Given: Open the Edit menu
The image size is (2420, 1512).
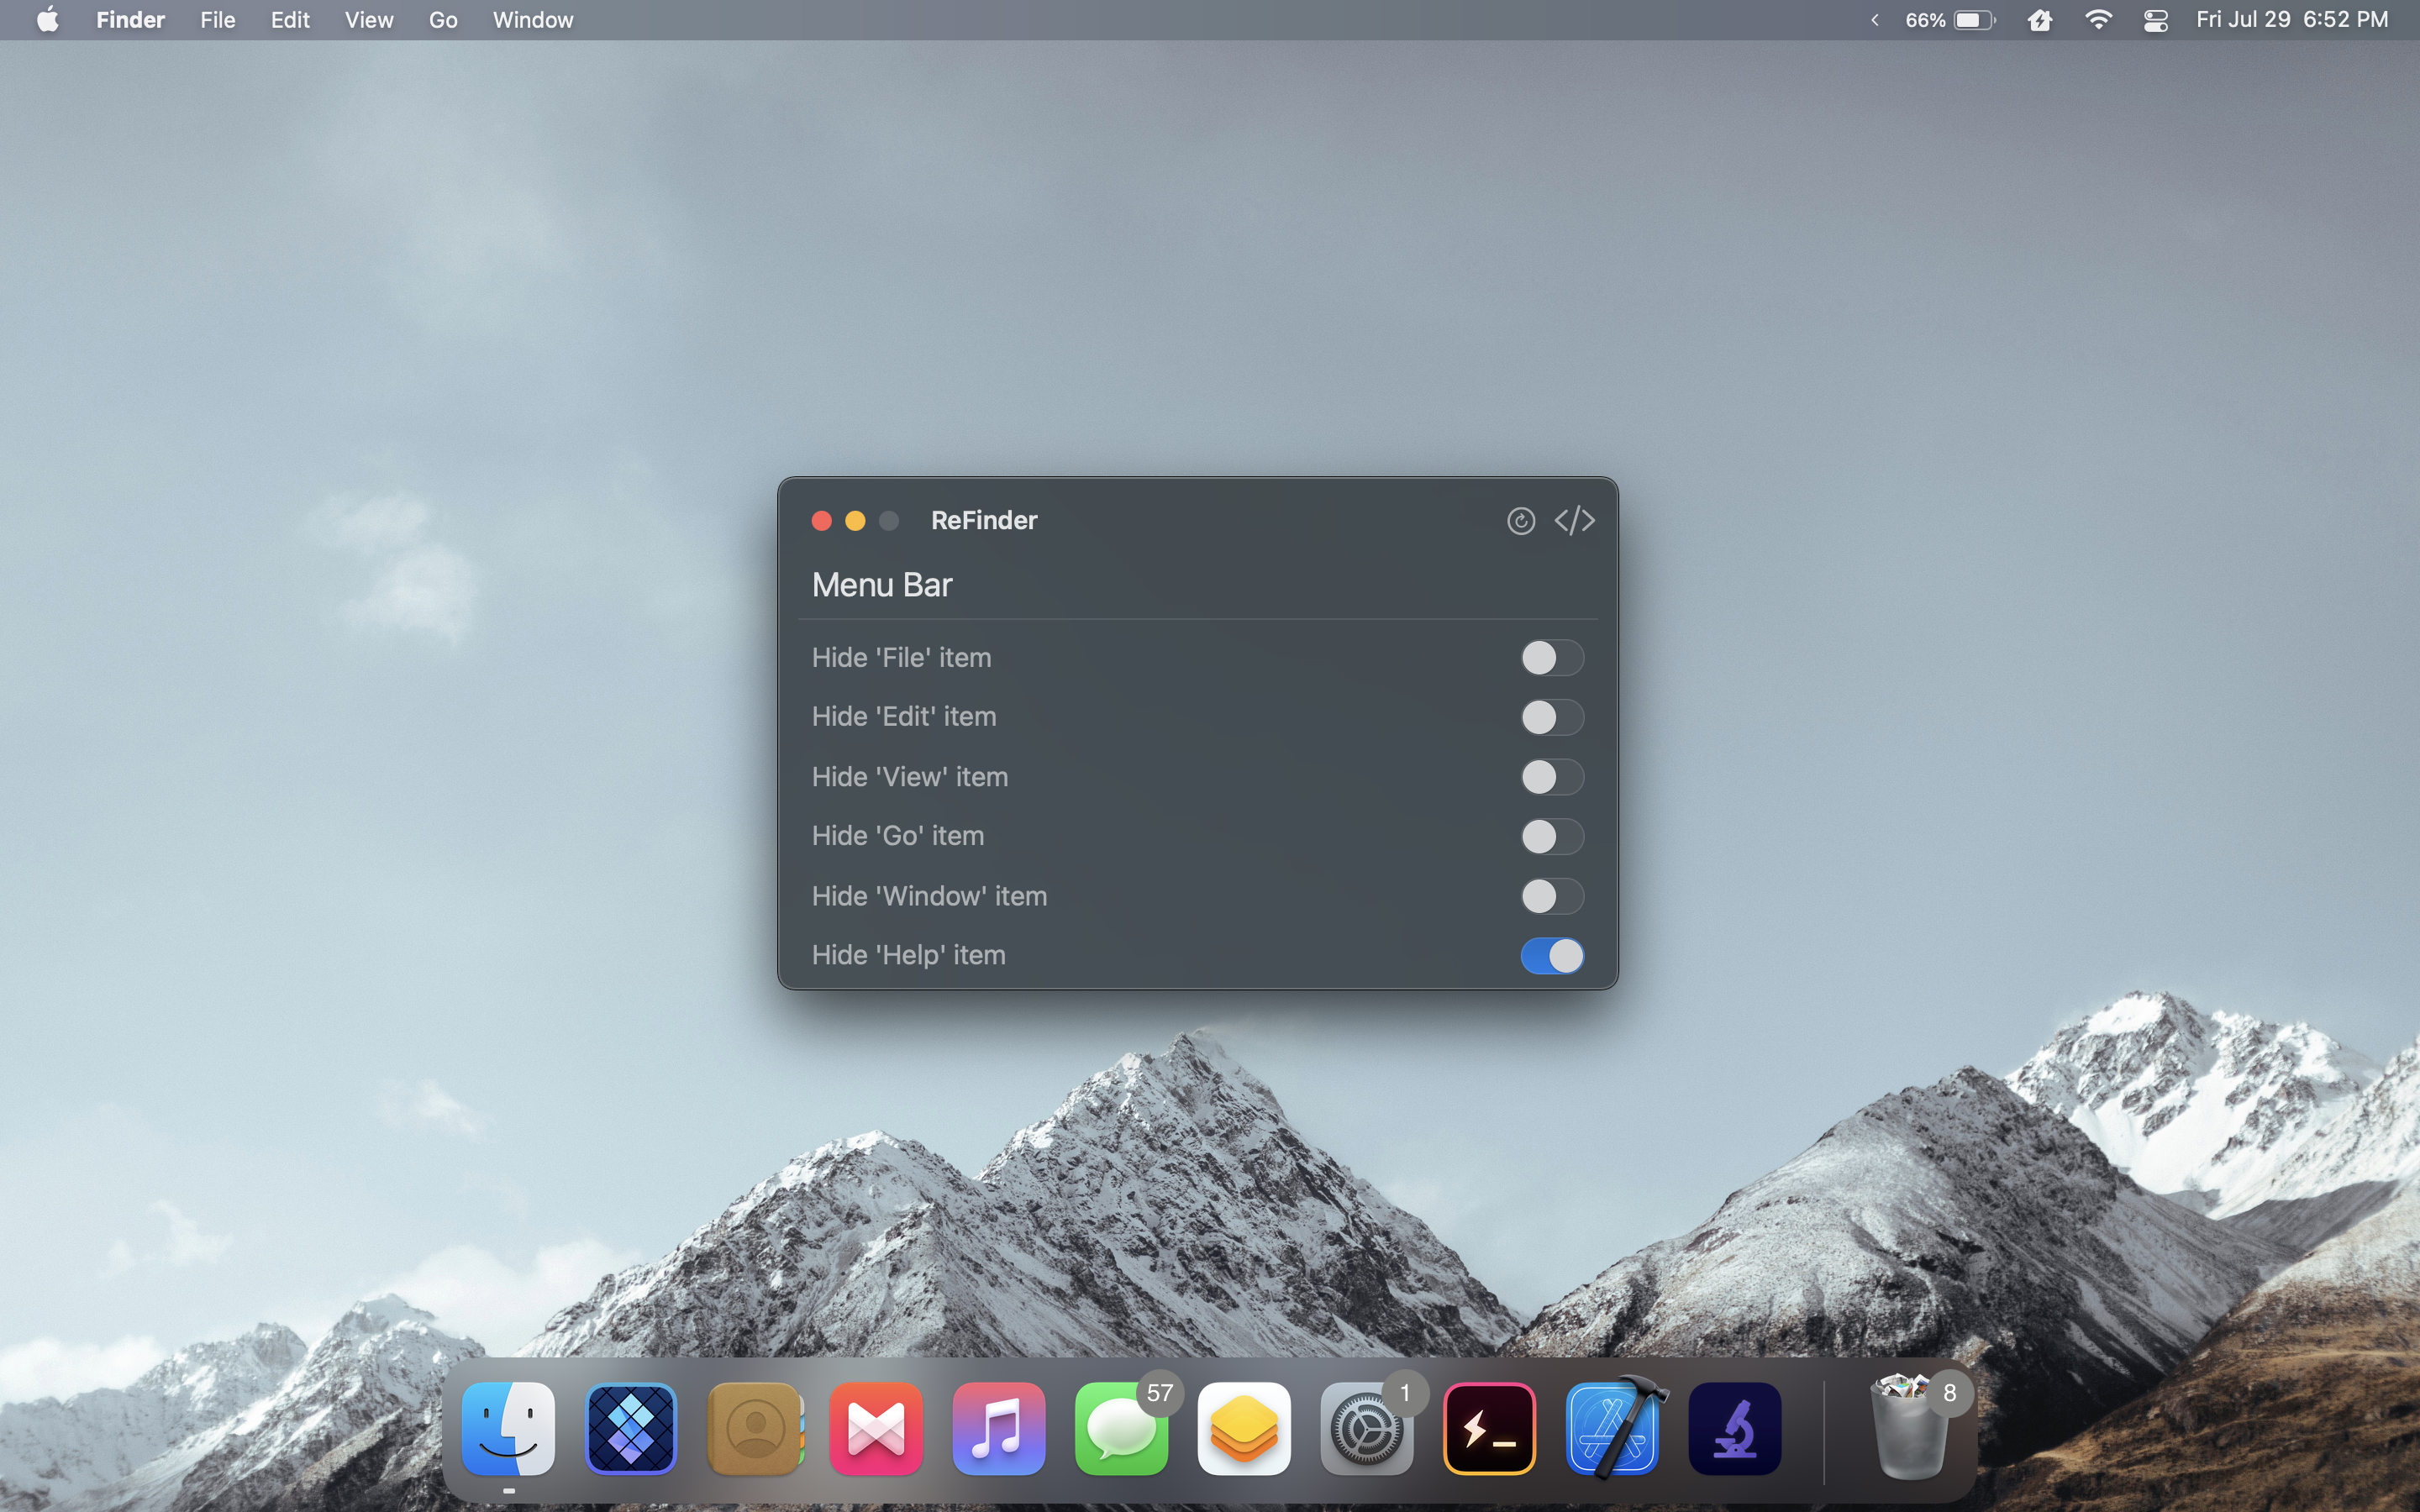Looking at the screenshot, I should pos(290,20).
